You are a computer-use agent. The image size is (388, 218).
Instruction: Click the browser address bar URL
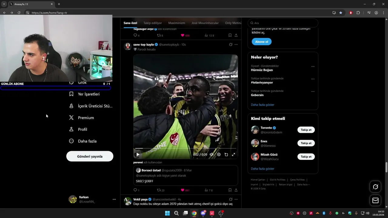[x=49, y=13]
